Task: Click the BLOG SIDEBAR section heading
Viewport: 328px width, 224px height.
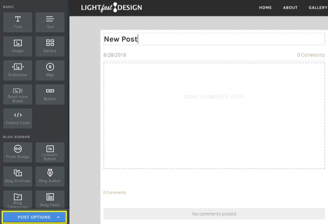Action: [16, 137]
